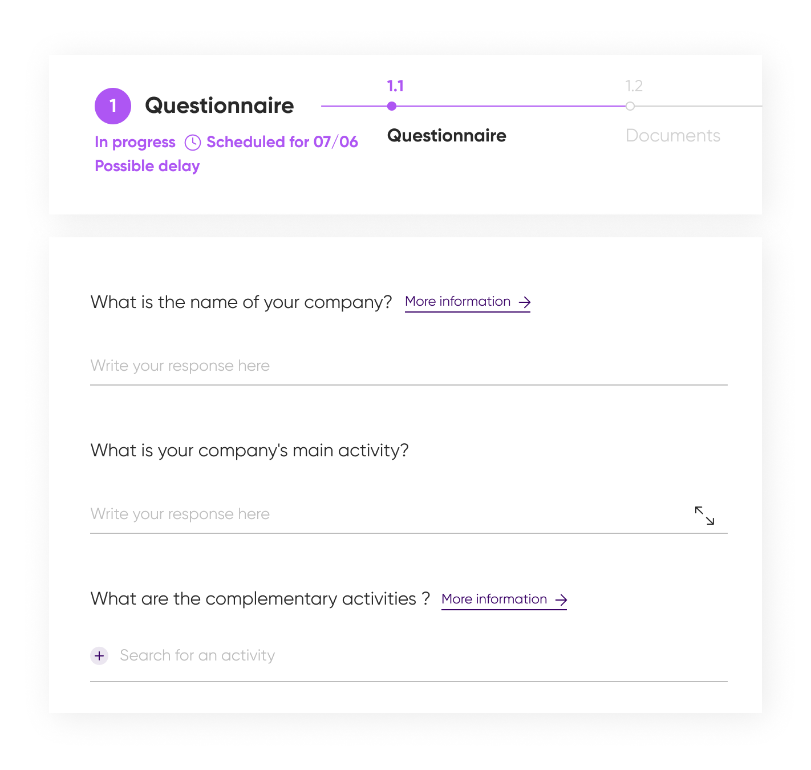Click the plus icon to add an activity
Viewport: 811px width, 770px height.
coord(99,656)
